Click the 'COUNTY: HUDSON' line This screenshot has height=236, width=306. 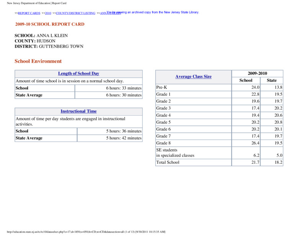[35, 41]
